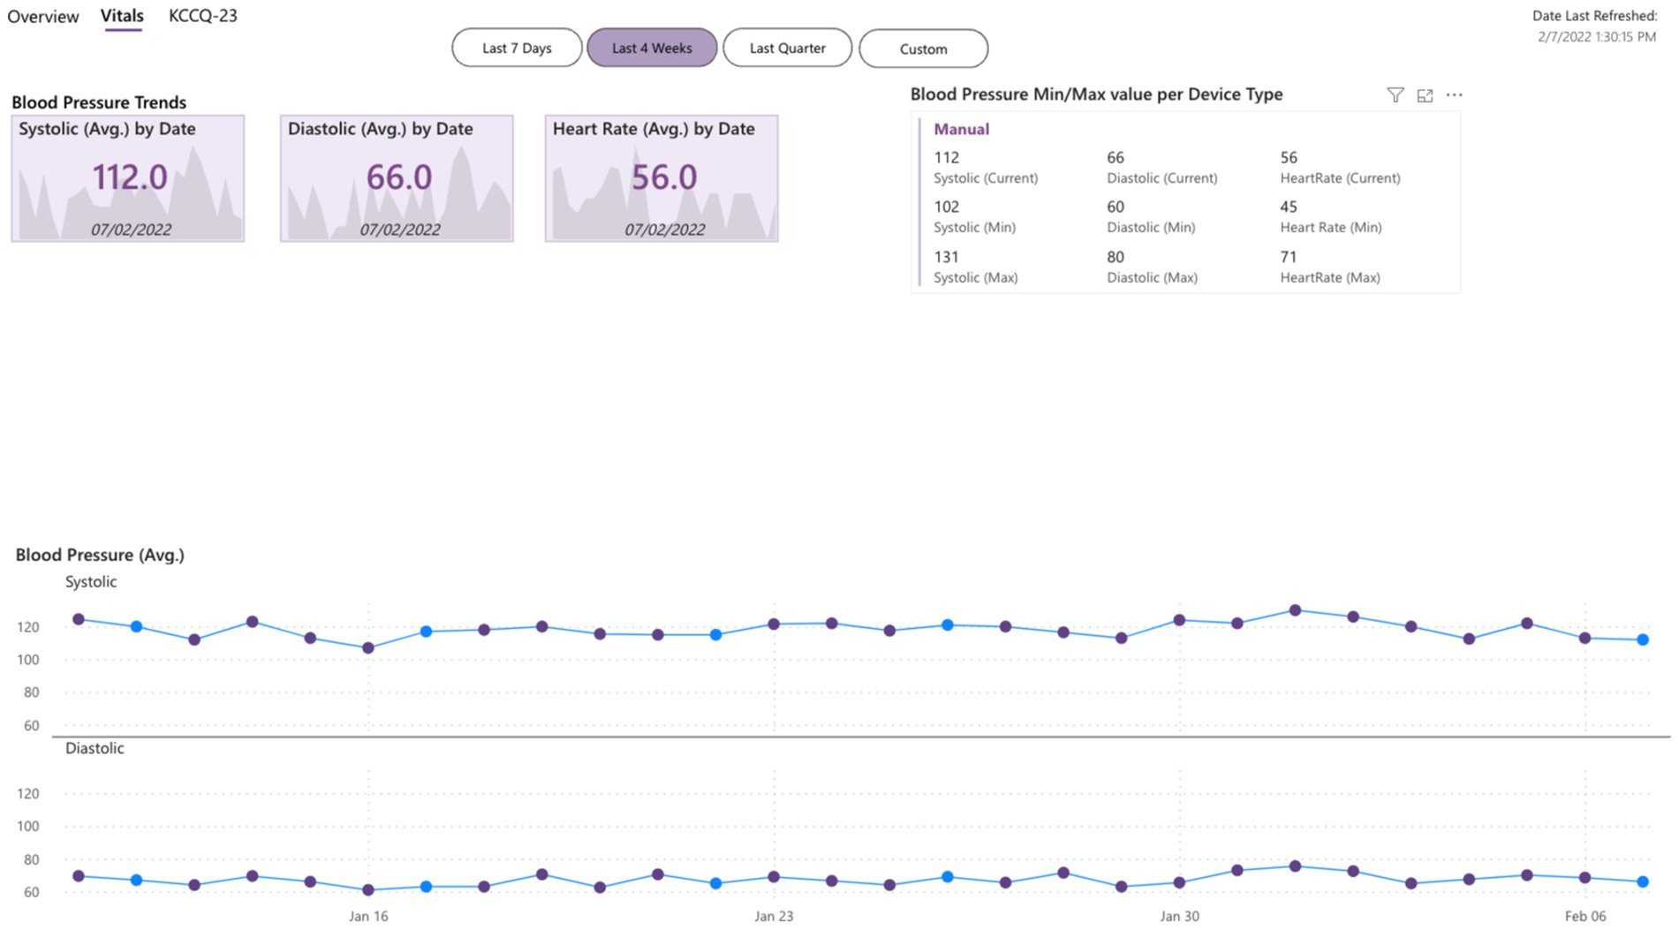
Task: Open the Systolic (Avg.) by Date card
Action: coord(128,178)
